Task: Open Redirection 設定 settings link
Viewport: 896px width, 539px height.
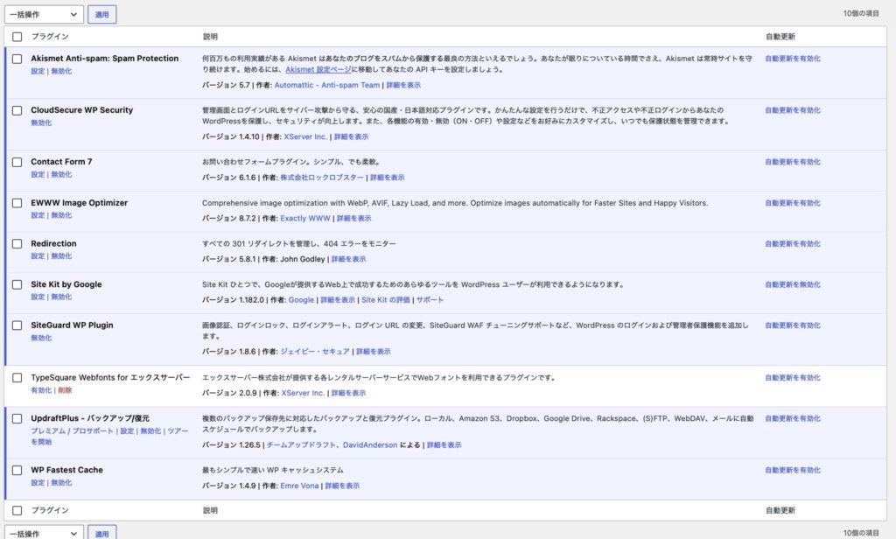Action: pyautogui.click(x=38, y=256)
